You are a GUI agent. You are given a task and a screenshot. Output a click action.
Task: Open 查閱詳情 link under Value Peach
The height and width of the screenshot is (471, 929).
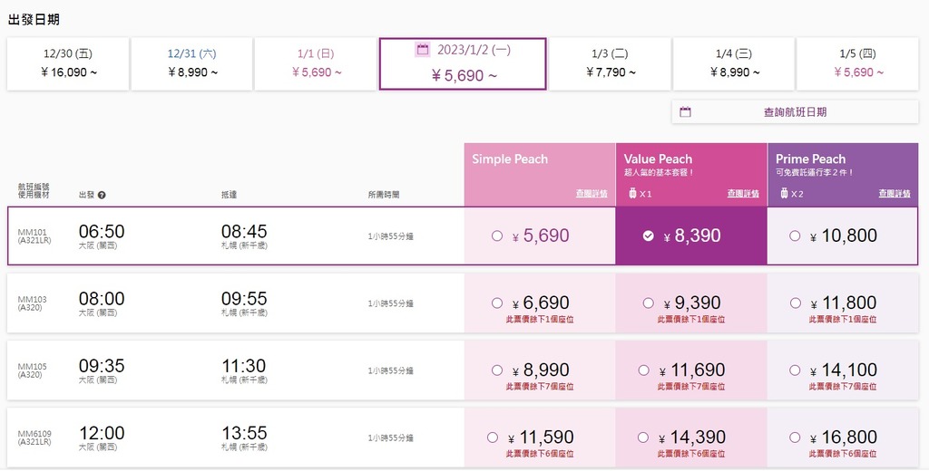(743, 194)
